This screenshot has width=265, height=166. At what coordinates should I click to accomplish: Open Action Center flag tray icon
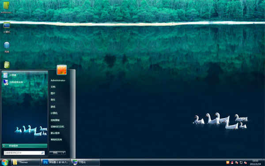click(237, 162)
